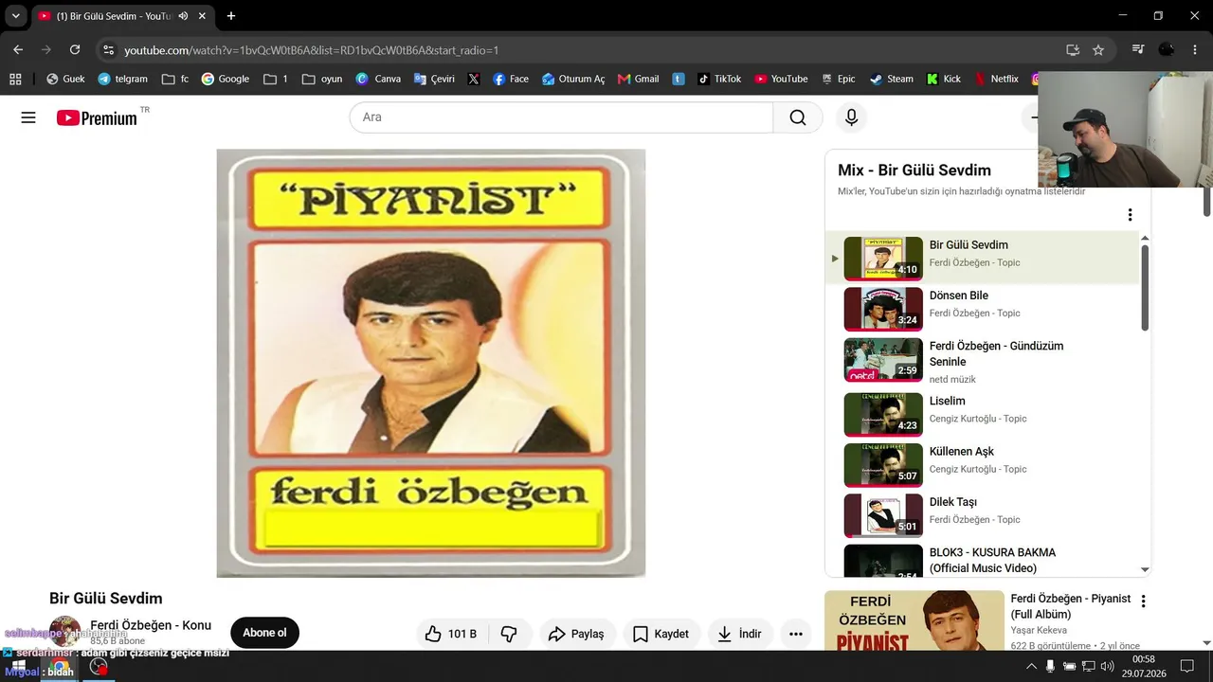Open the tab search dropdown

point(15,16)
